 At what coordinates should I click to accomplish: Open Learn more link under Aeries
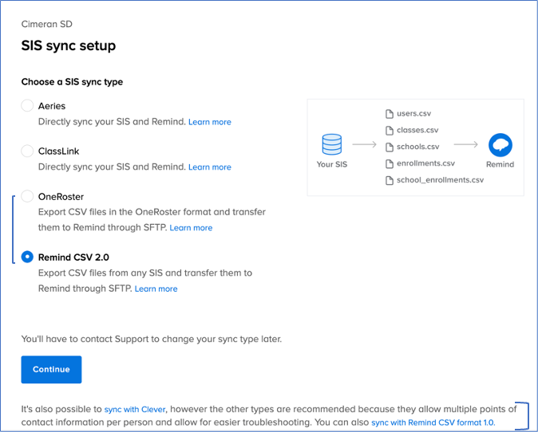click(x=209, y=122)
